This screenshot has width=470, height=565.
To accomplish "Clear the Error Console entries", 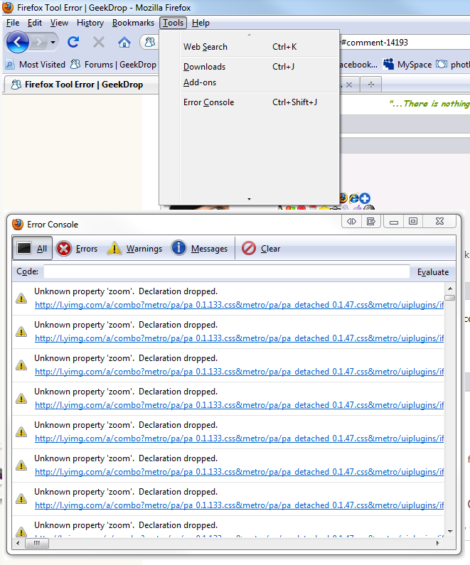I will (x=261, y=249).
